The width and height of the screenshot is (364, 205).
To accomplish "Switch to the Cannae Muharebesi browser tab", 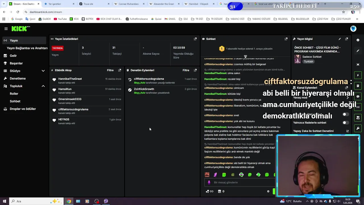I will pyautogui.click(x=129, y=4).
